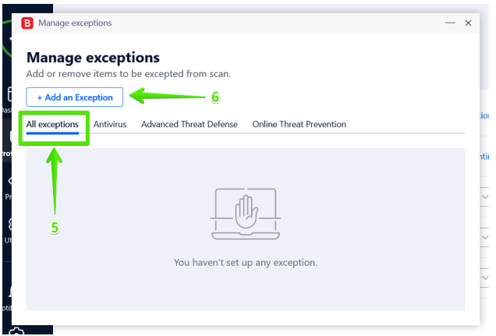Open the Notifications bell in the sidebar
This screenshot has height=336, width=496.
click(x=10, y=292)
